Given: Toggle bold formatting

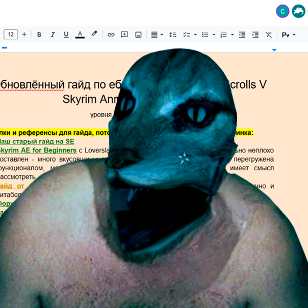Looking at the screenshot, I should tap(39, 35).
